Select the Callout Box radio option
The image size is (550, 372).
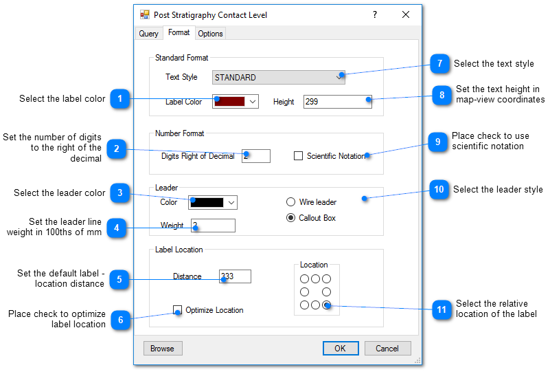(x=291, y=218)
